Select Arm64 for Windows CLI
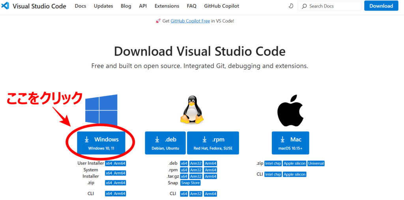The width and height of the screenshot is (404, 200). (120, 194)
